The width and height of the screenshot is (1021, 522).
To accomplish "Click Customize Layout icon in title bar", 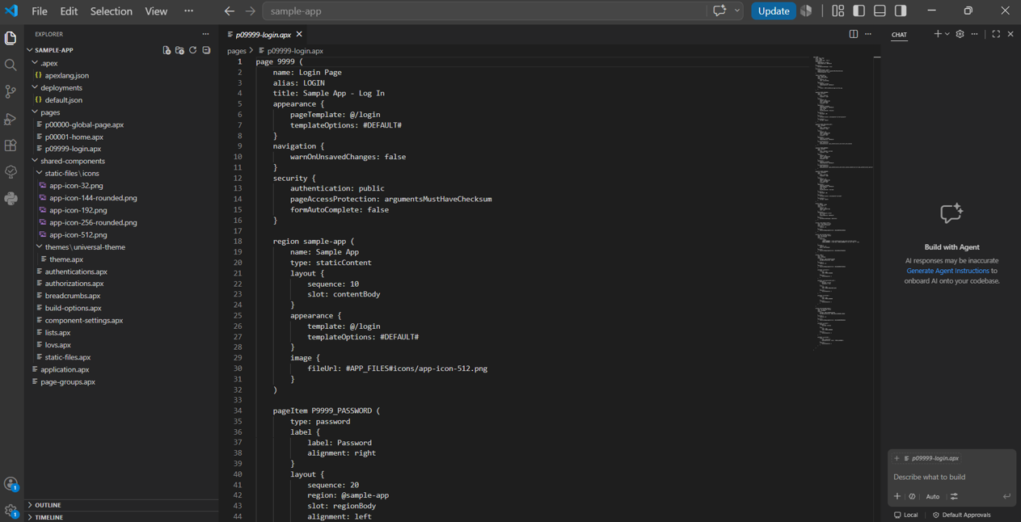I will [838, 11].
